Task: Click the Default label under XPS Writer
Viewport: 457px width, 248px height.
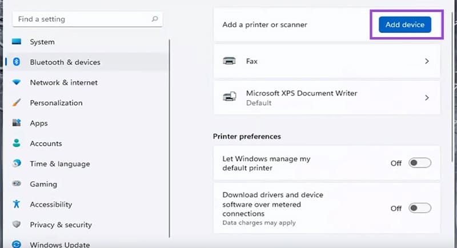Action: 259,103
